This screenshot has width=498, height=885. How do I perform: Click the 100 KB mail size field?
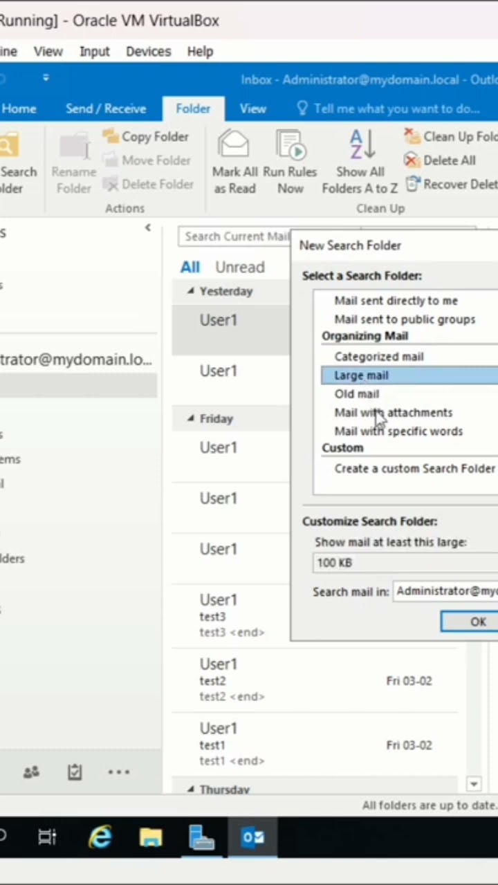(405, 563)
